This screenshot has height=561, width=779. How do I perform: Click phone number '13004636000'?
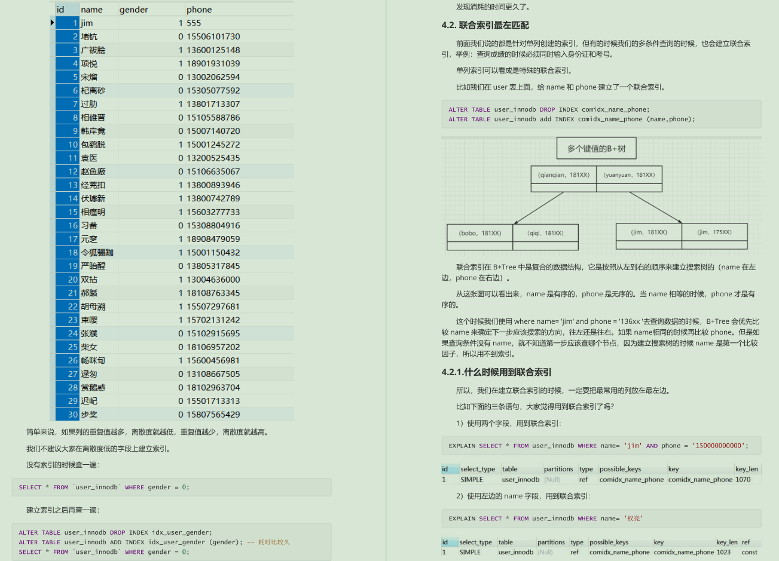point(213,280)
